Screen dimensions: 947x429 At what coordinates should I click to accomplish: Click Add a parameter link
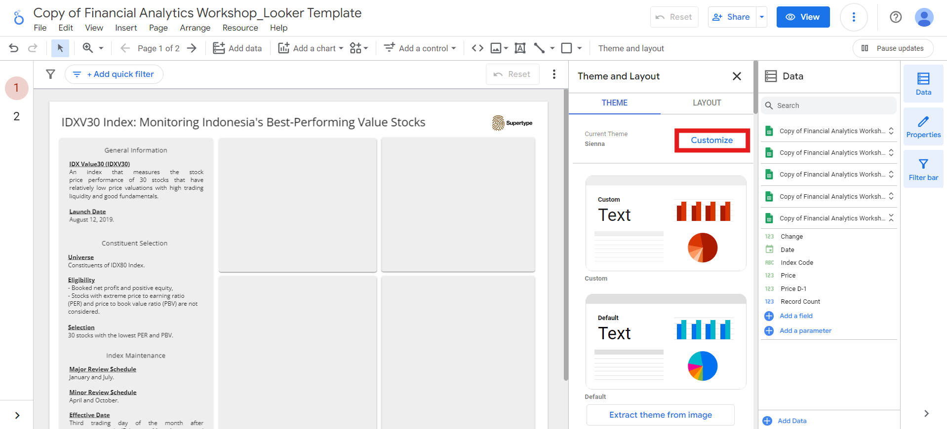coord(805,331)
